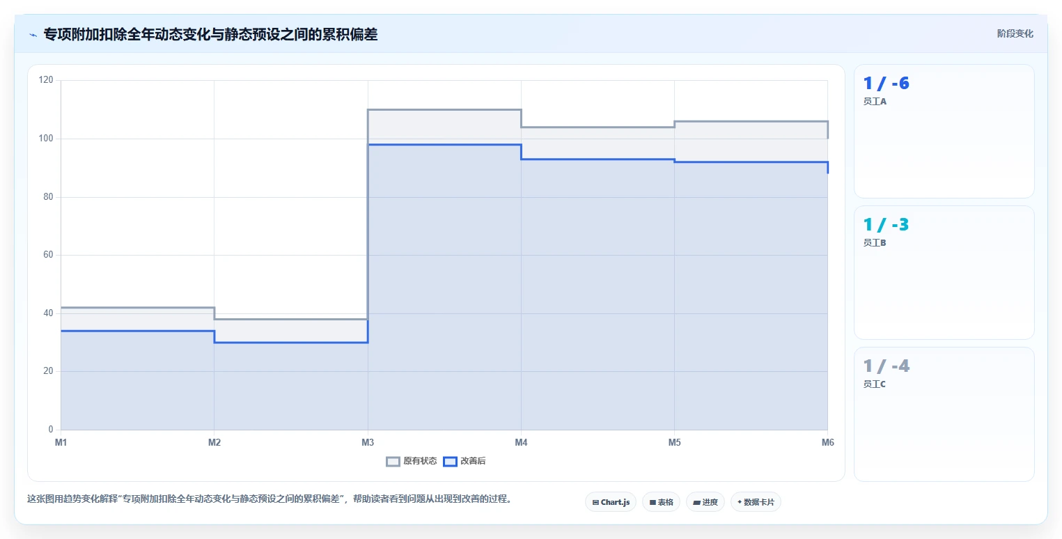The width and height of the screenshot is (1062, 539).
Task: Click the 数据卡片 tag chip
Action: click(756, 502)
